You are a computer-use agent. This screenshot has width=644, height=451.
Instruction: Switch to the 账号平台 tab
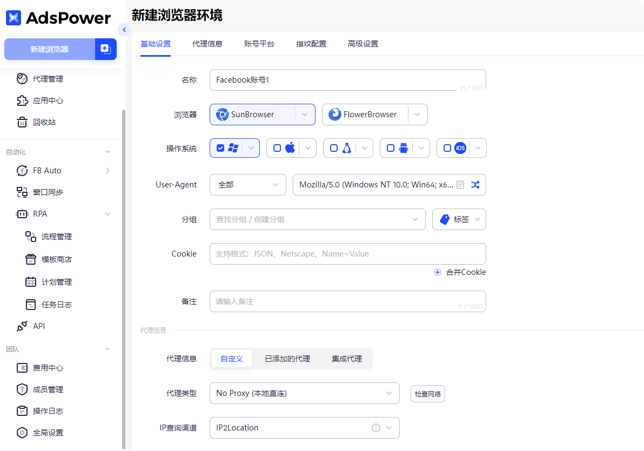tap(259, 44)
